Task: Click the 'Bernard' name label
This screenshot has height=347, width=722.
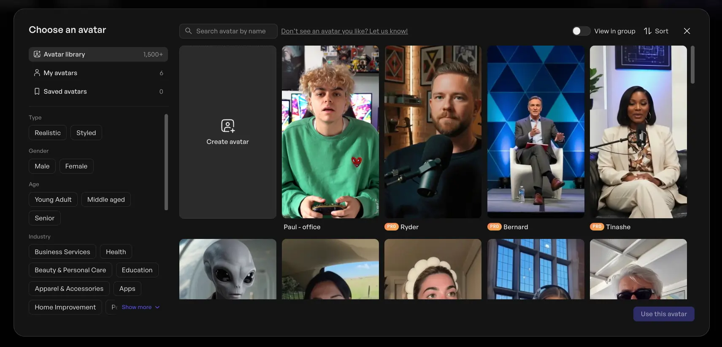Action: coord(516,227)
